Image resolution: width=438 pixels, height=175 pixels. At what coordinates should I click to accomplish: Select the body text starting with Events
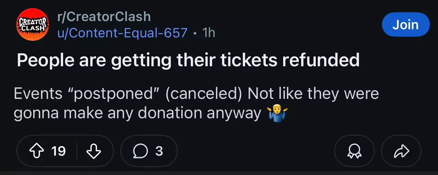pyautogui.click(x=196, y=104)
